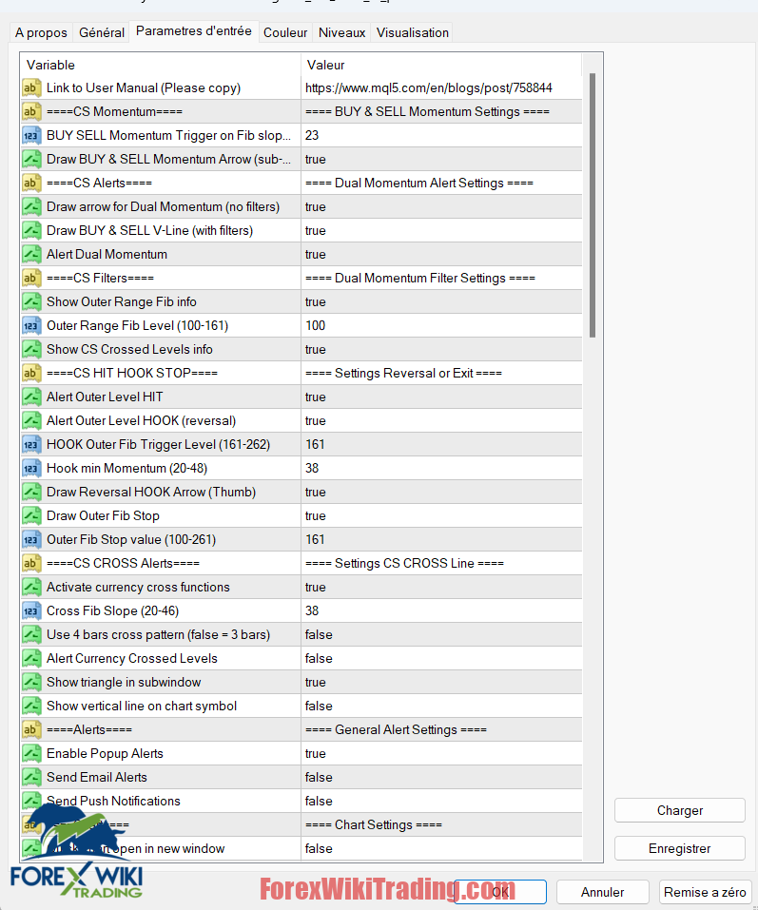Image resolution: width=758 pixels, height=910 pixels.
Task: Click integer icon for Cross Fib Slope
Action: (31, 611)
